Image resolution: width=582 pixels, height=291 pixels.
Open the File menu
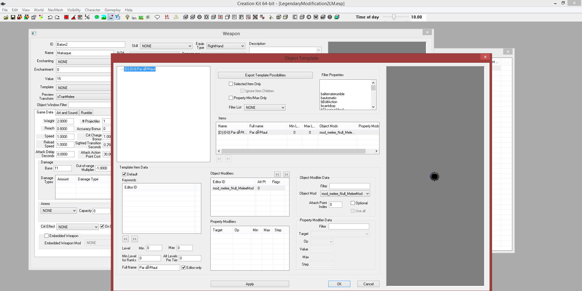5,10
